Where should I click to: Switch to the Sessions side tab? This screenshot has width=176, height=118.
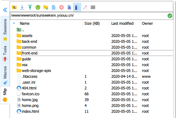5,29
